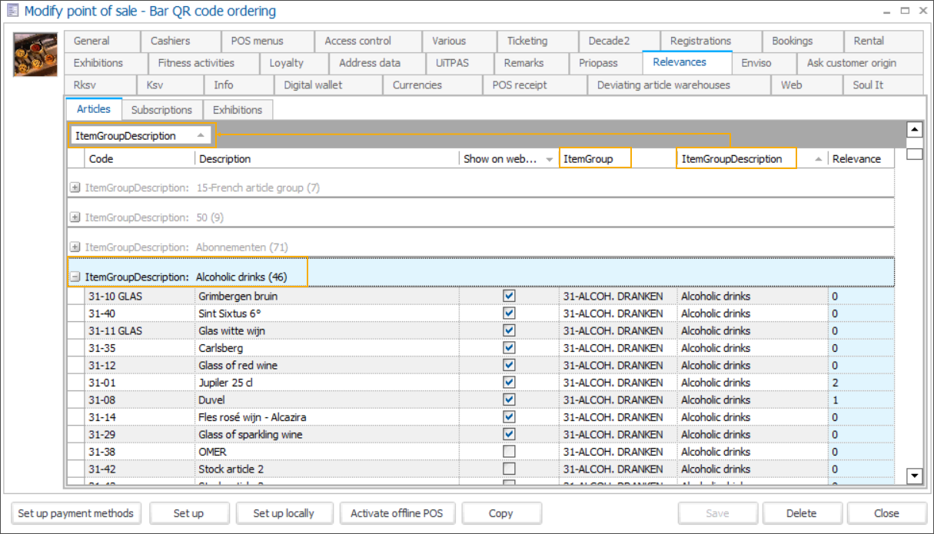Go to the Digital wallet tab
The height and width of the screenshot is (534, 934).
(x=313, y=85)
